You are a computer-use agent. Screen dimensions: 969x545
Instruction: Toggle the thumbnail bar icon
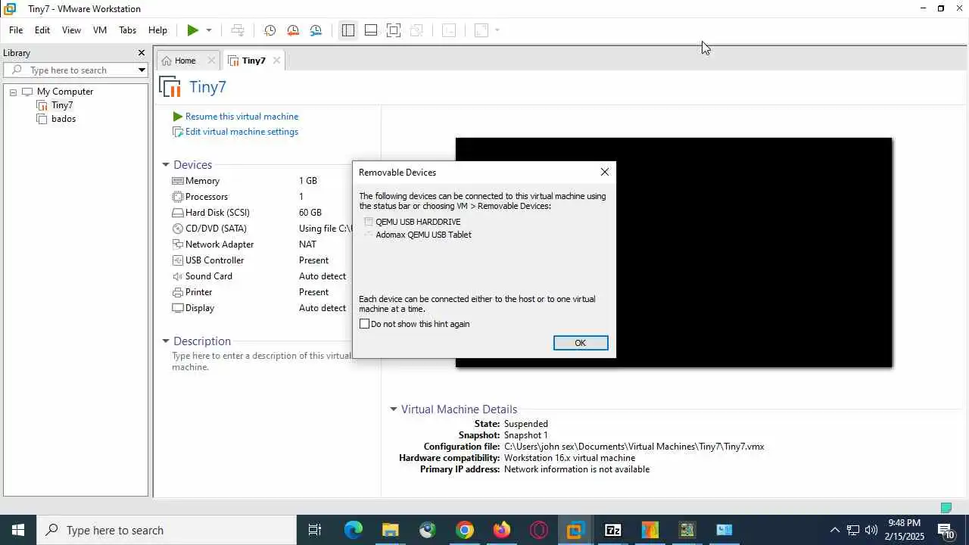(x=371, y=30)
